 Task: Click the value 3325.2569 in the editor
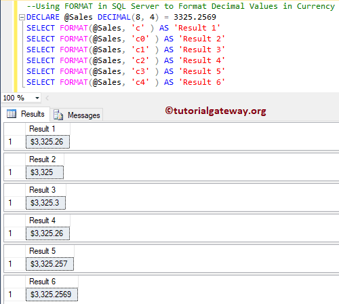click(x=195, y=17)
